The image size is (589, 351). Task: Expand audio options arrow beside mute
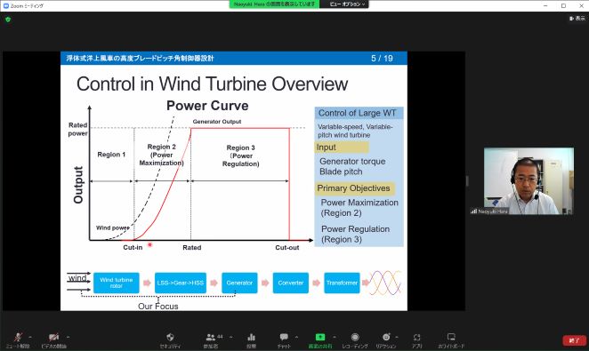click(30, 337)
